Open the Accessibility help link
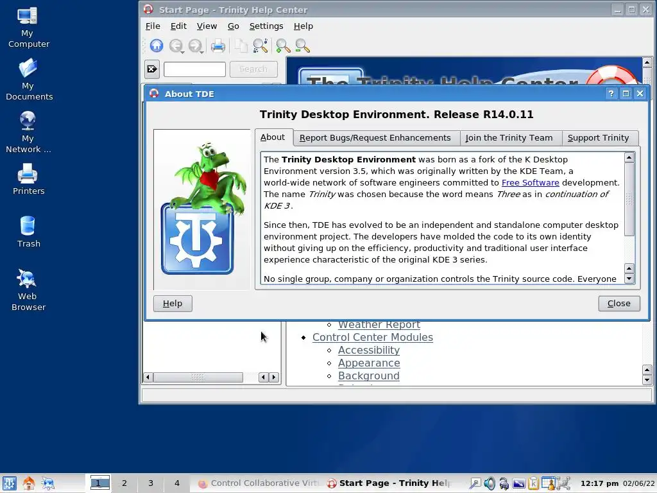 click(x=369, y=350)
